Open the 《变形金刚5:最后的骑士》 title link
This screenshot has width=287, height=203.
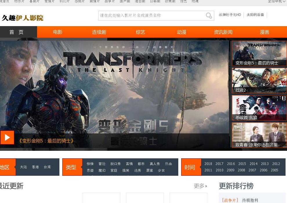pos(46,141)
